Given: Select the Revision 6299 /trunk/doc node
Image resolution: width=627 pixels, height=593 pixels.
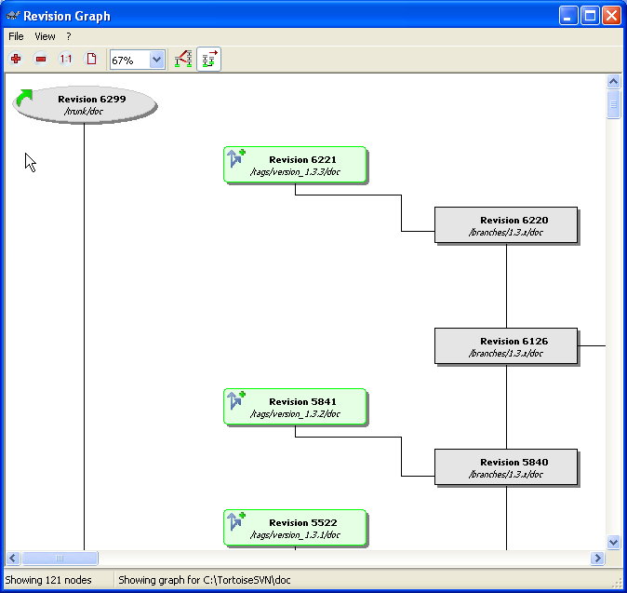Looking at the screenshot, I should (x=85, y=105).
